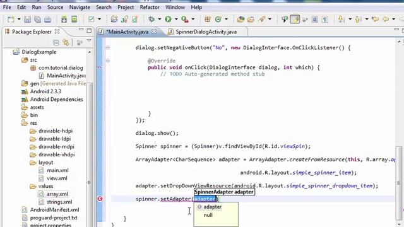Close the Package Explorer view
The width and height of the screenshot is (404, 227).
pos(57,32)
